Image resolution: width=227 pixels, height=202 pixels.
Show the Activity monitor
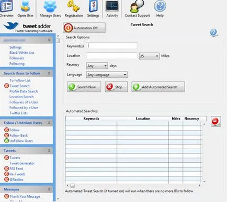tap(112, 6)
